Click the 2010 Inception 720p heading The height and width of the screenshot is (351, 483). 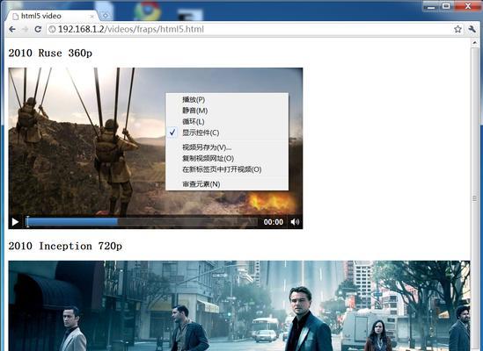pyautogui.click(x=65, y=247)
